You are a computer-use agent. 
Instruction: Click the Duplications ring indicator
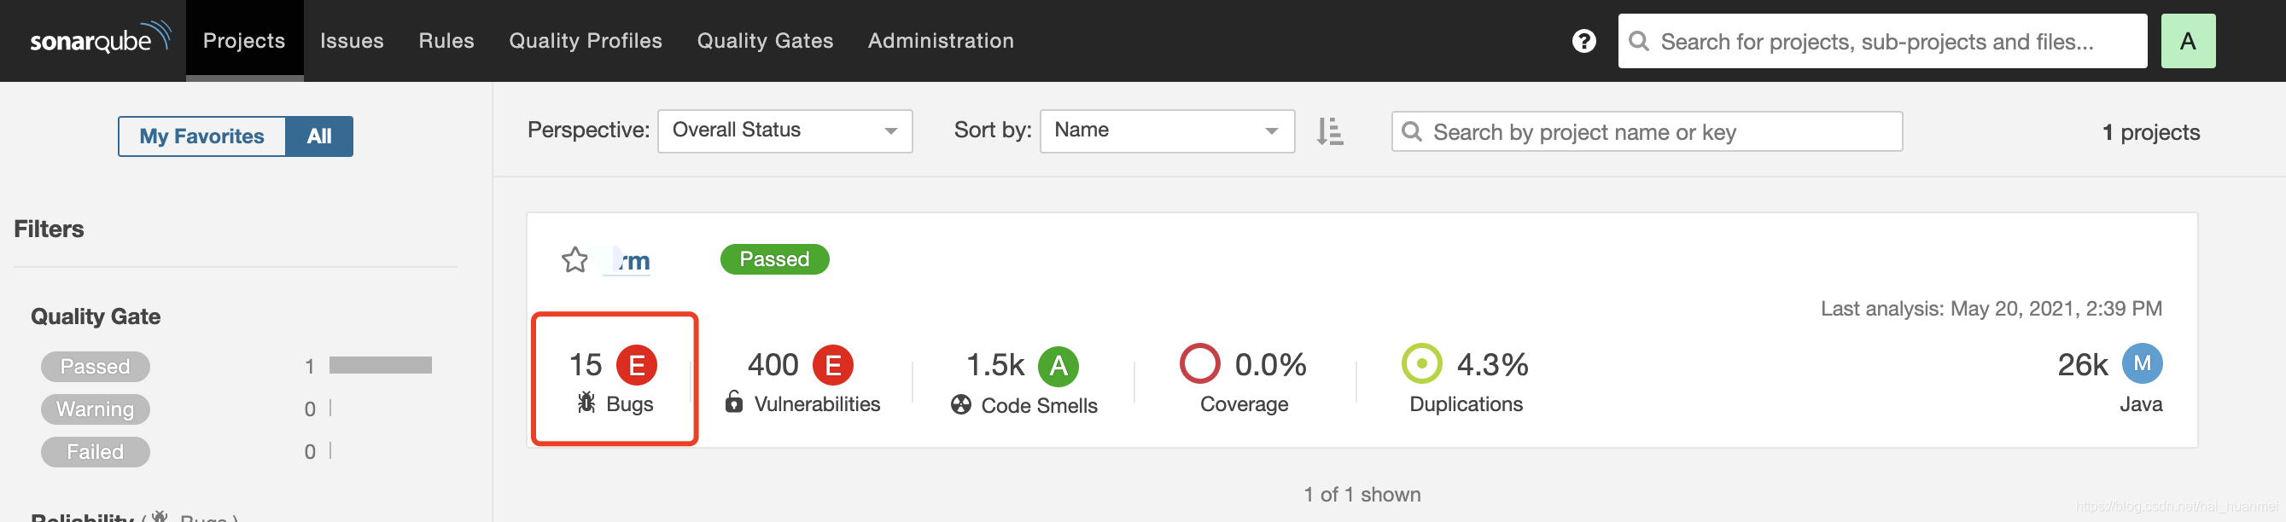(x=1421, y=363)
